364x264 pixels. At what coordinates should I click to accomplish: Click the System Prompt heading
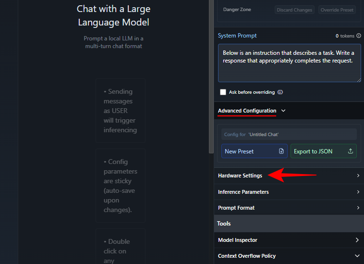pyautogui.click(x=237, y=36)
